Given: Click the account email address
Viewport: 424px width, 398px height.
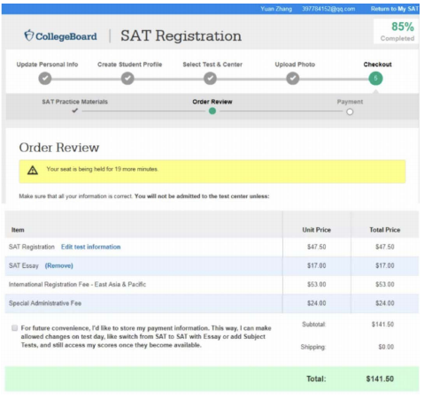Looking at the screenshot, I should point(328,9).
